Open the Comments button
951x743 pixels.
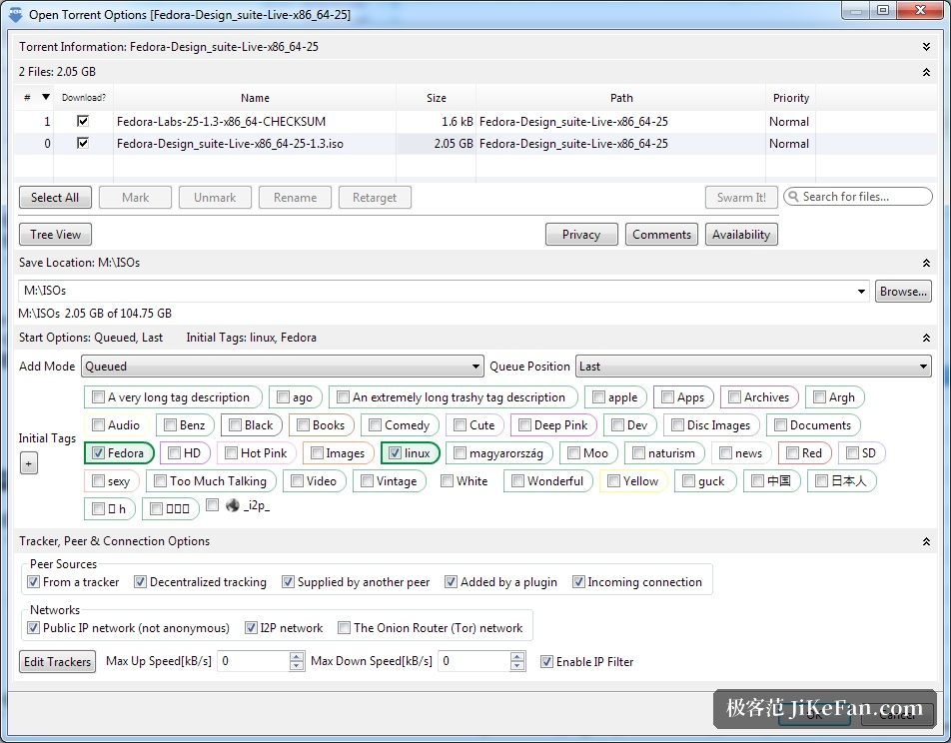661,235
